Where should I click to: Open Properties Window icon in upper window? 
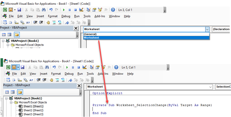click(94, 10)
